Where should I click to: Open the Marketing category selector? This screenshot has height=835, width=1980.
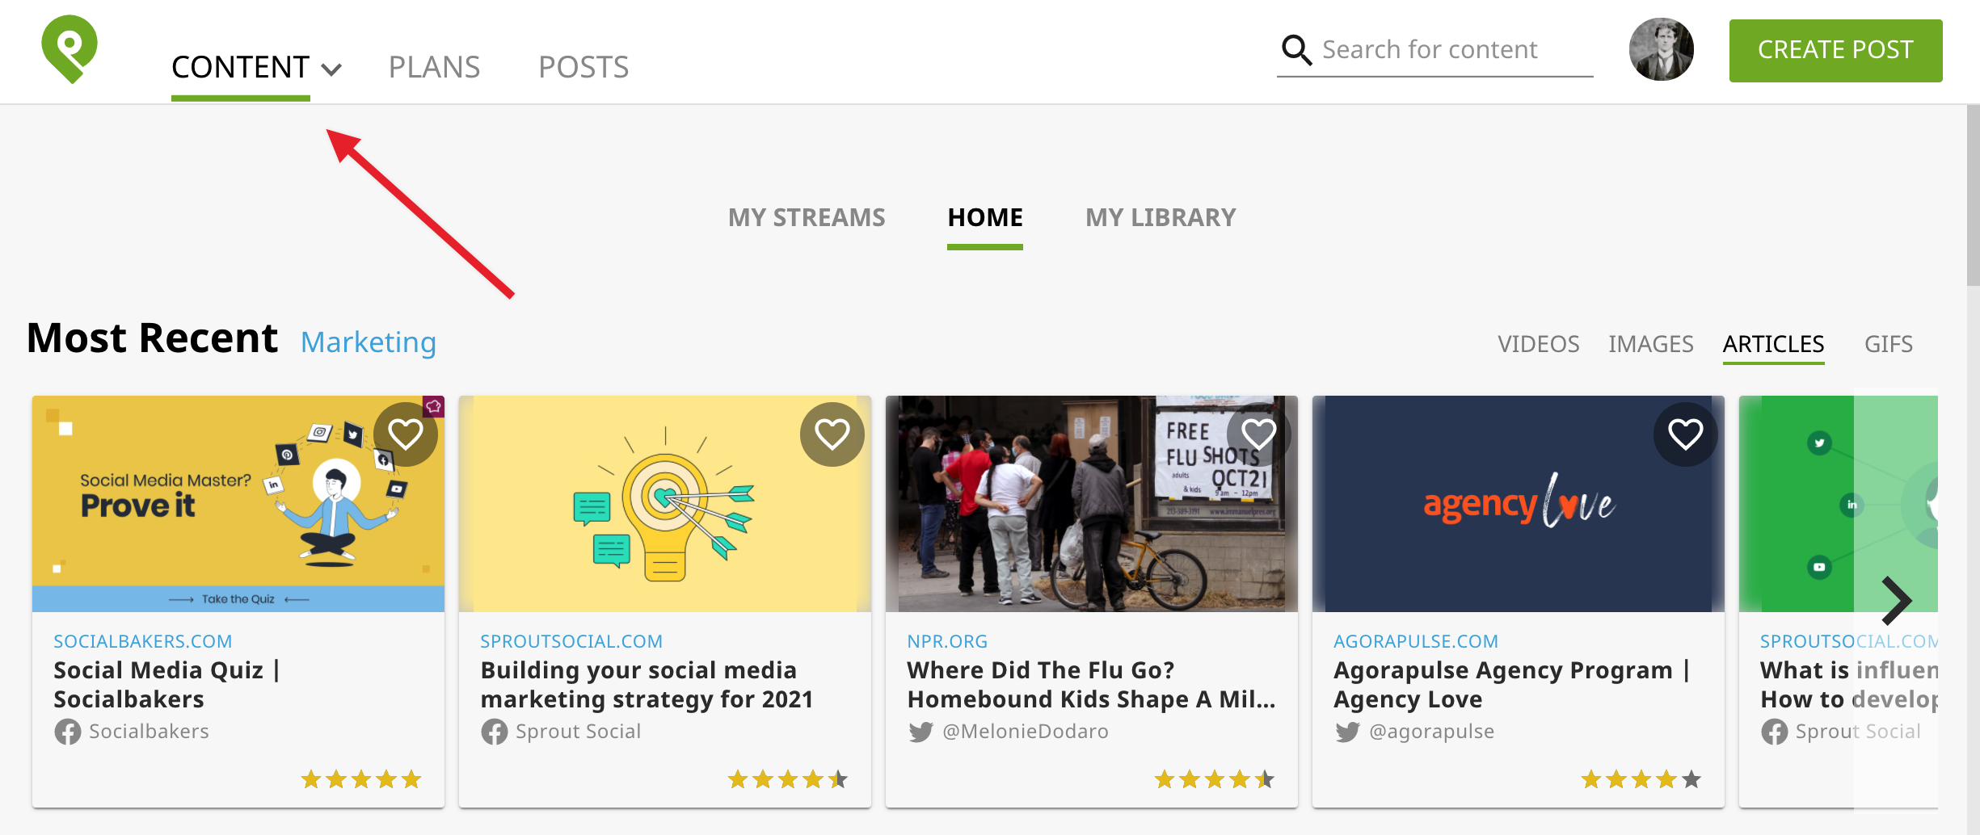(369, 342)
